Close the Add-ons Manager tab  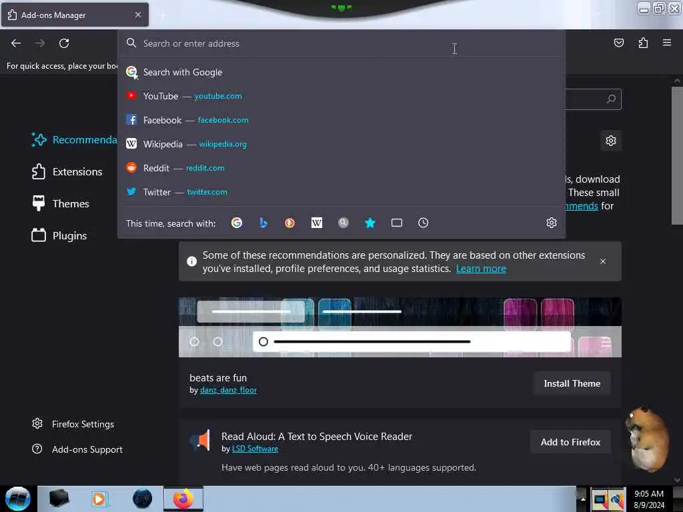(137, 15)
